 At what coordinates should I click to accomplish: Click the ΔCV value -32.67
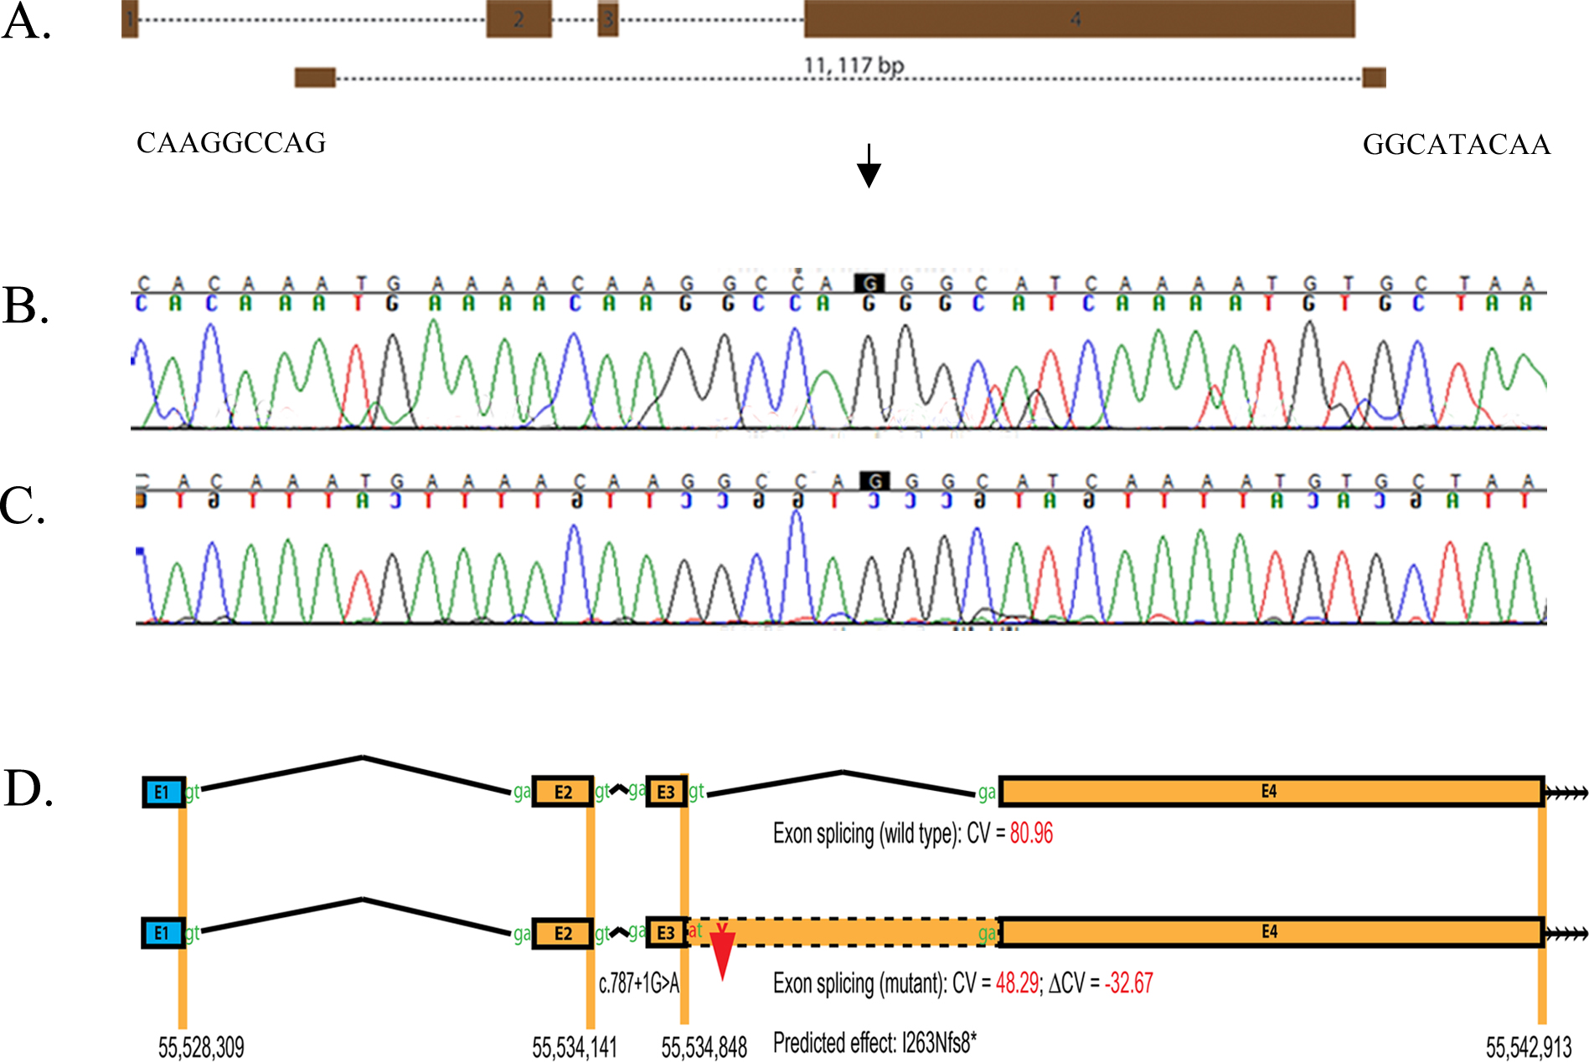[1128, 983]
